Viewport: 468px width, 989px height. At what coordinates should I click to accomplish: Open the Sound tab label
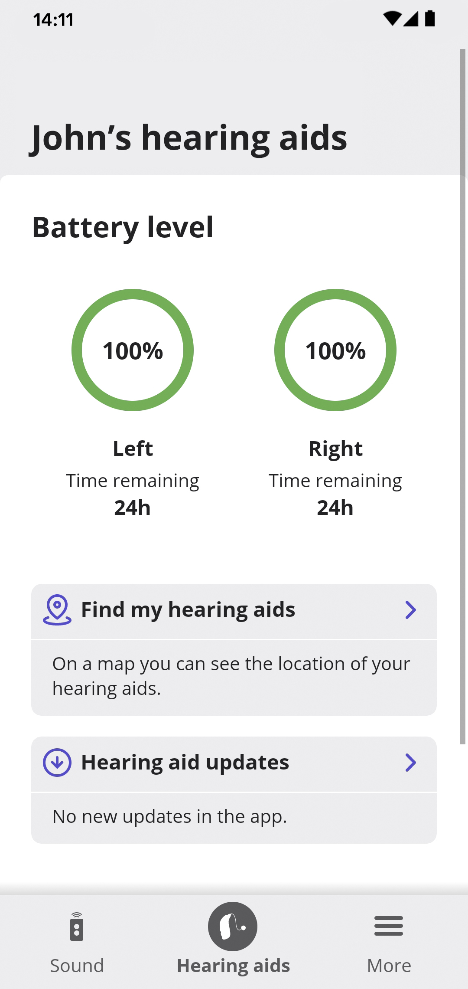pyautogui.click(x=77, y=966)
